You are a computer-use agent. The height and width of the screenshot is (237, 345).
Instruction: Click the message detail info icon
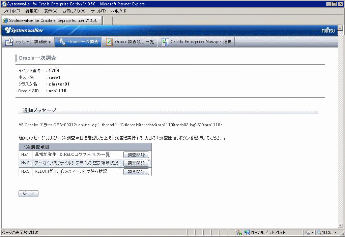click(9, 42)
